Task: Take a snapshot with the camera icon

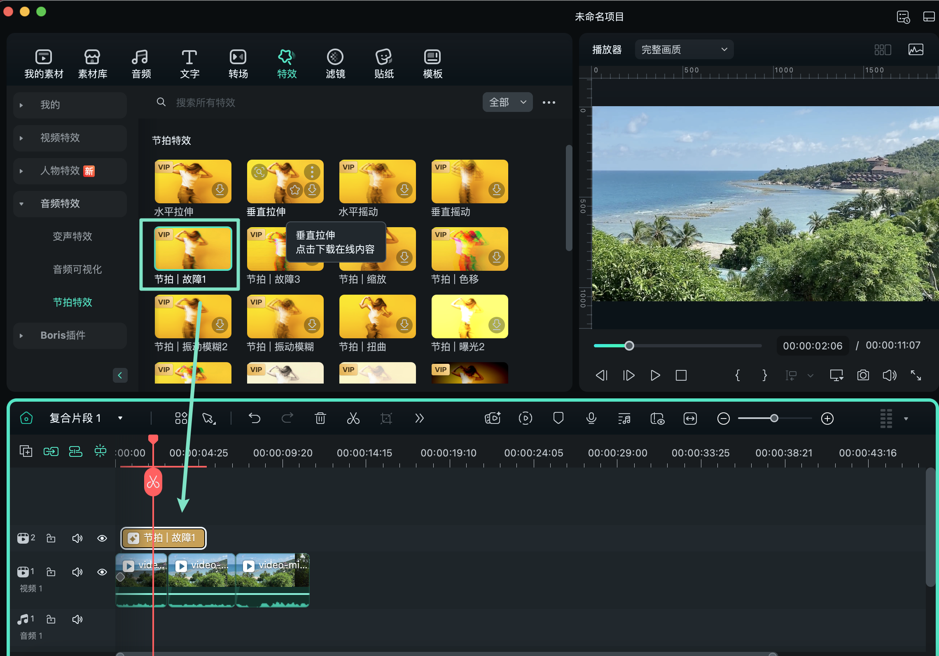Action: coord(863,375)
